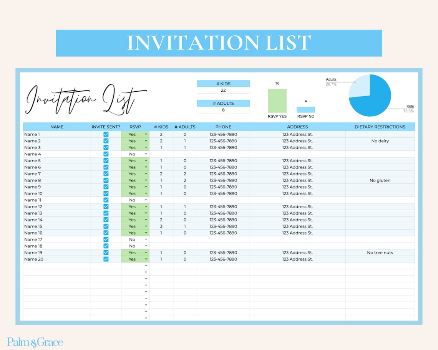Select the # ADULTS total cell showing 8
438x350 pixels.
[x=223, y=110]
